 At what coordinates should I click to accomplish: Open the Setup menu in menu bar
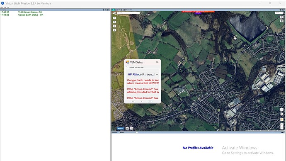[2, 7]
